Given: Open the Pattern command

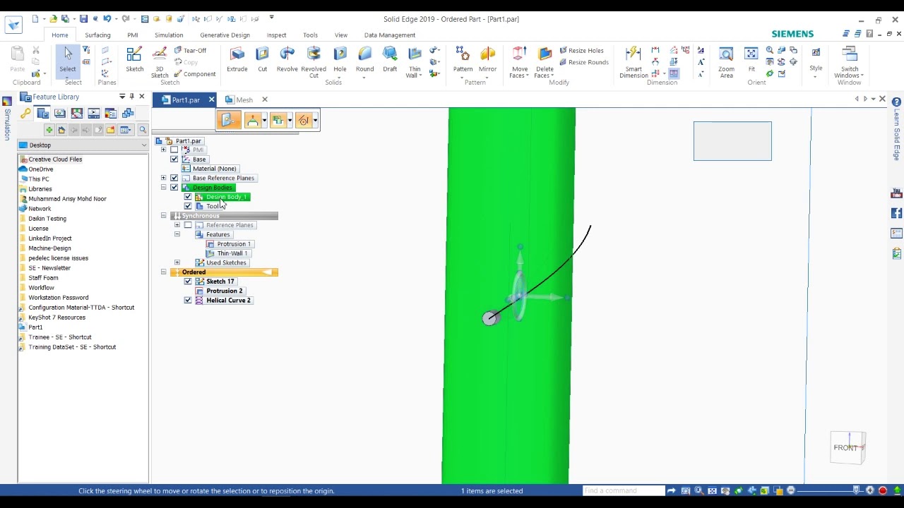Looking at the screenshot, I should pyautogui.click(x=463, y=62).
